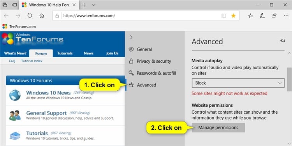Click the TenForums logo
Screen dimensions: 292x146
33,39
